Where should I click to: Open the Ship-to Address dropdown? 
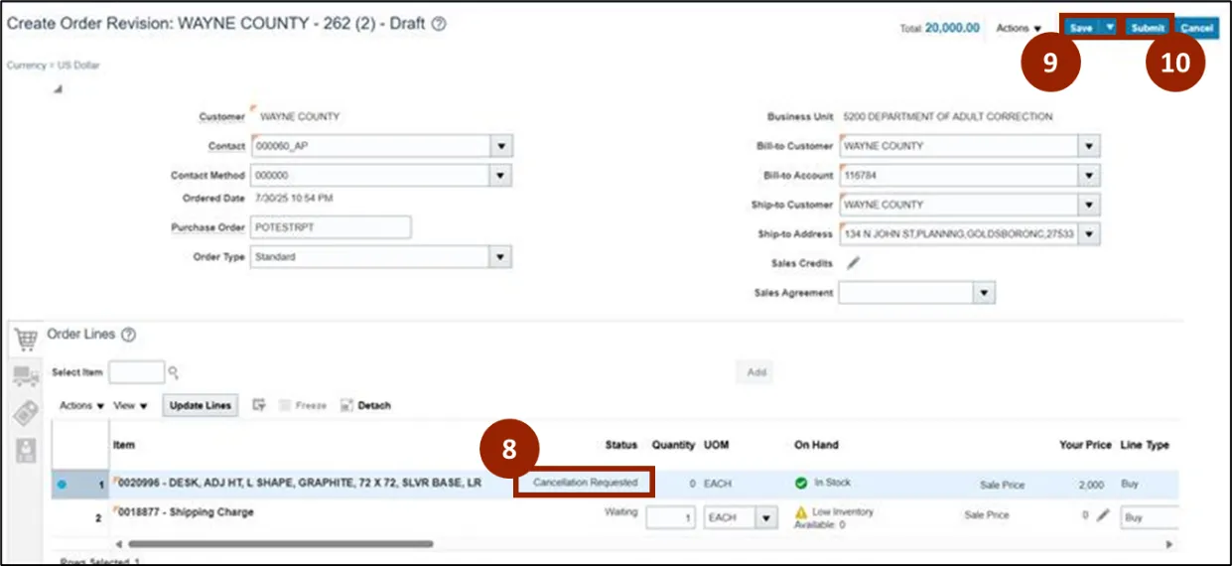pyautogui.click(x=1090, y=234)
